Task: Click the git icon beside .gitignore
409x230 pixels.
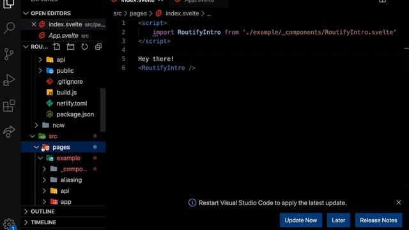Action: coord(50,82)
